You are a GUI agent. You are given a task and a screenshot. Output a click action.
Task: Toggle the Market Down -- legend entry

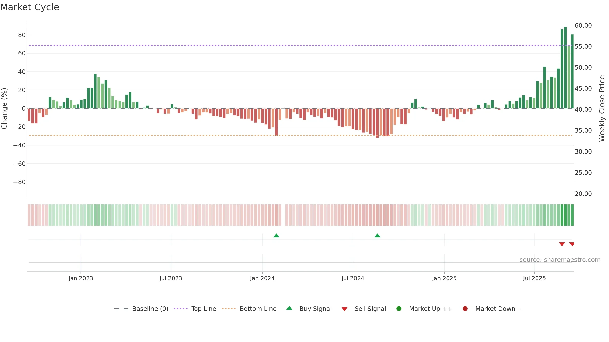pyautogui.click(x=492, y=309)
